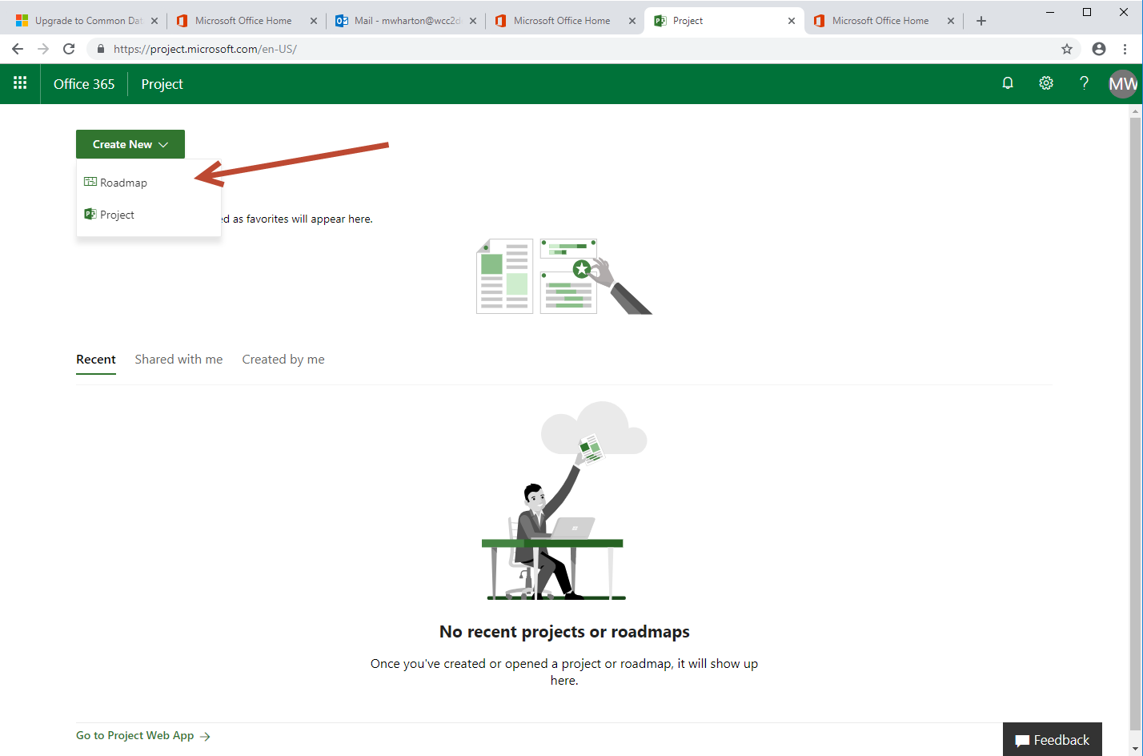Screen dimensions: 1143x756
Task: Choose Project from Create New menu
Action: click(117, 215)
